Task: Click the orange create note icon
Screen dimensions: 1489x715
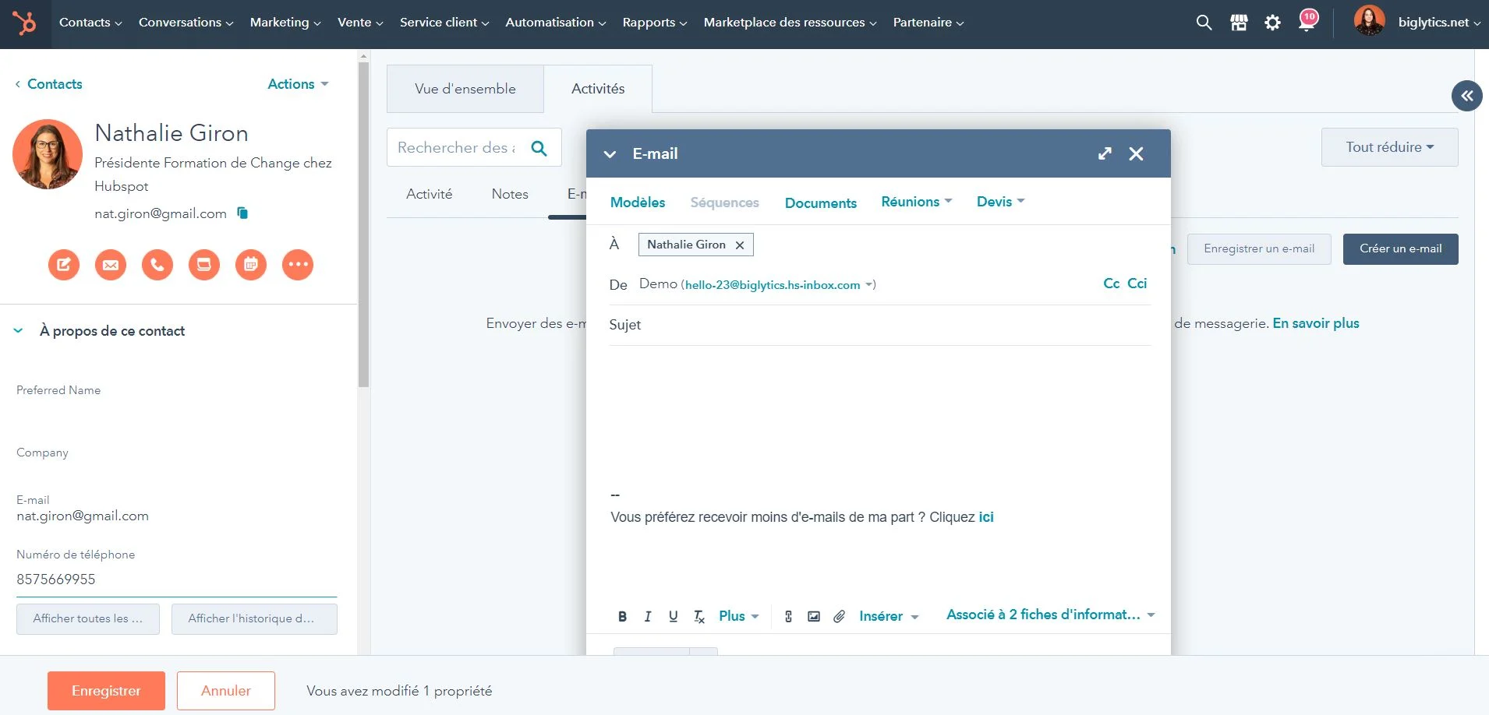Action: click(x=64, y=265)
